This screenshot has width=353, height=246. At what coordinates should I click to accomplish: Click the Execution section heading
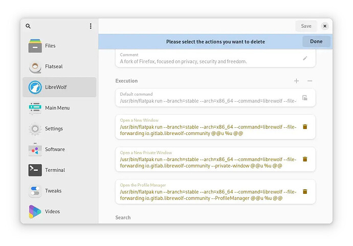[x=126, y=81]
